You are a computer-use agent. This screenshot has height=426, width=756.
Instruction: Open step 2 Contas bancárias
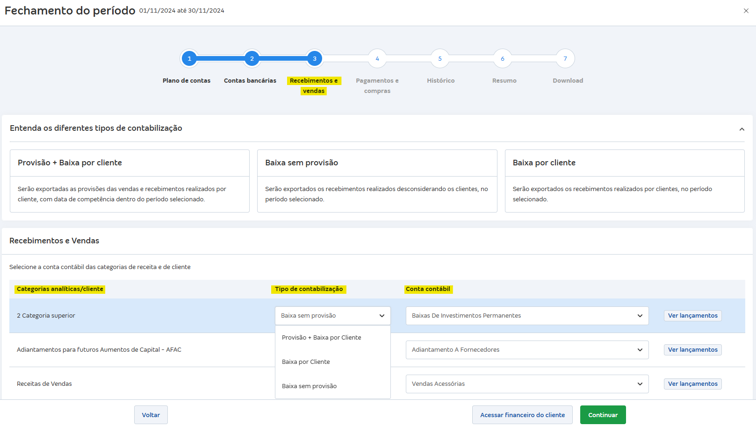(x=252, y=58)
